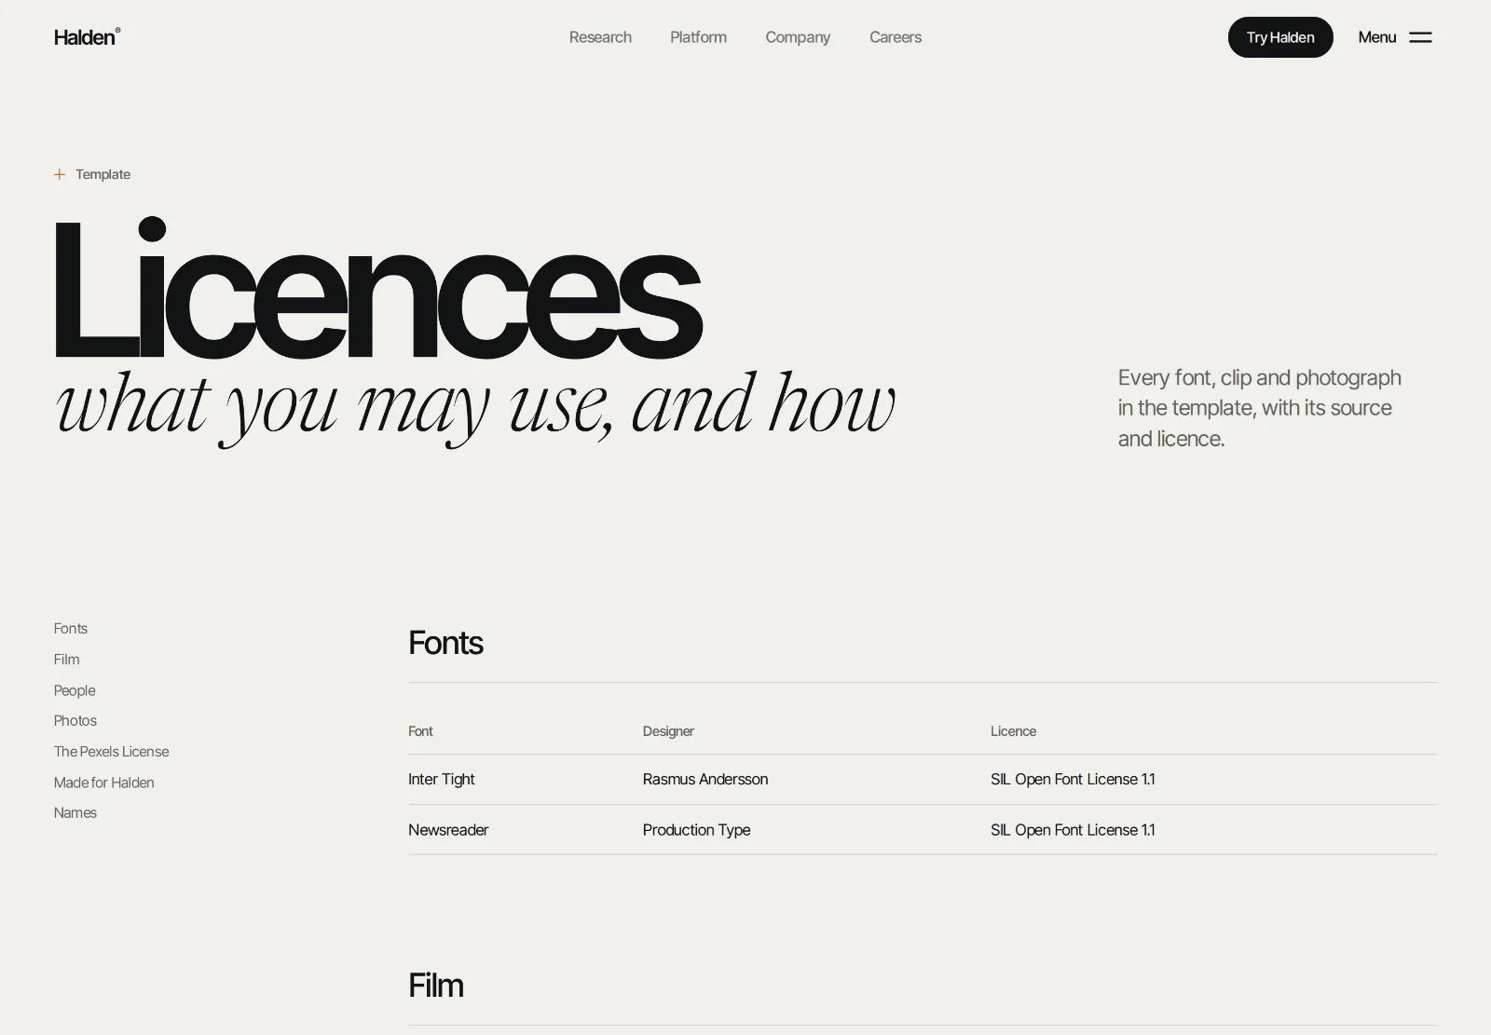
Task: Select the Inter Tight cell
Action: [x=442, y=779]
